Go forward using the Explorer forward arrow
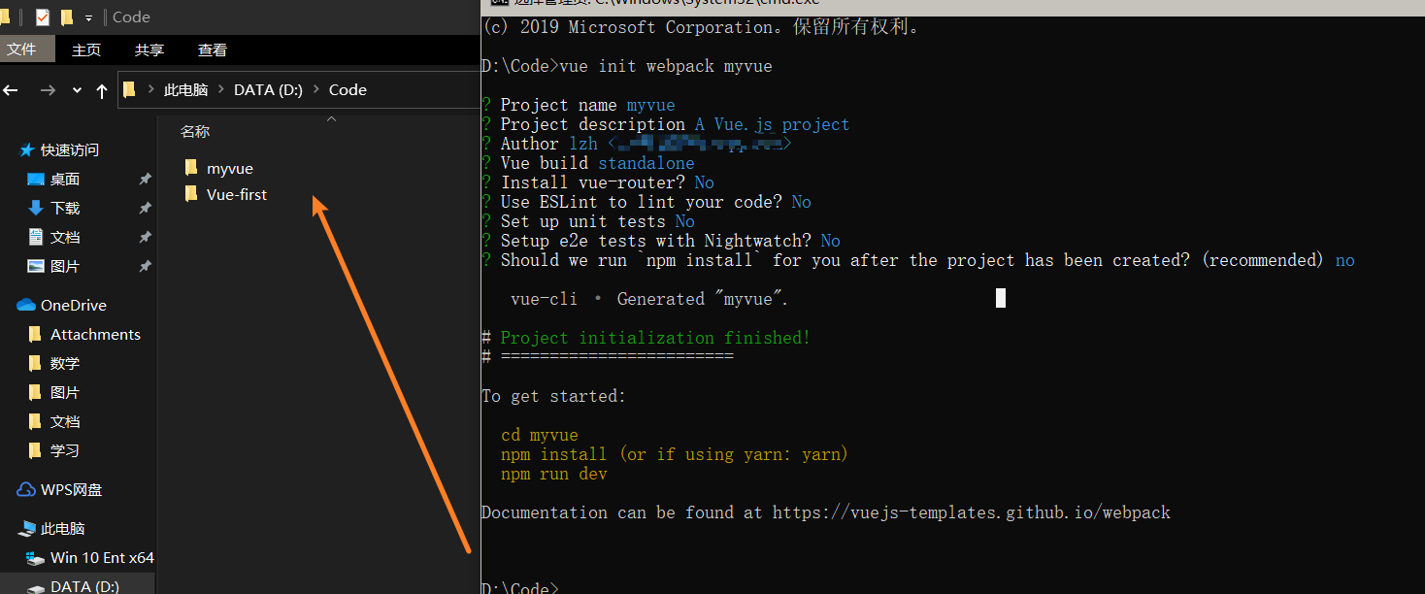This screenshot has height=594, width=1425. tap(48, 90)
